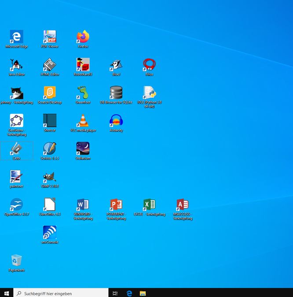Image resolution: width=293 pixels, height=297 pixels.
Task: Select the paint.net desktop icon
Action: (x=17, y=177)
